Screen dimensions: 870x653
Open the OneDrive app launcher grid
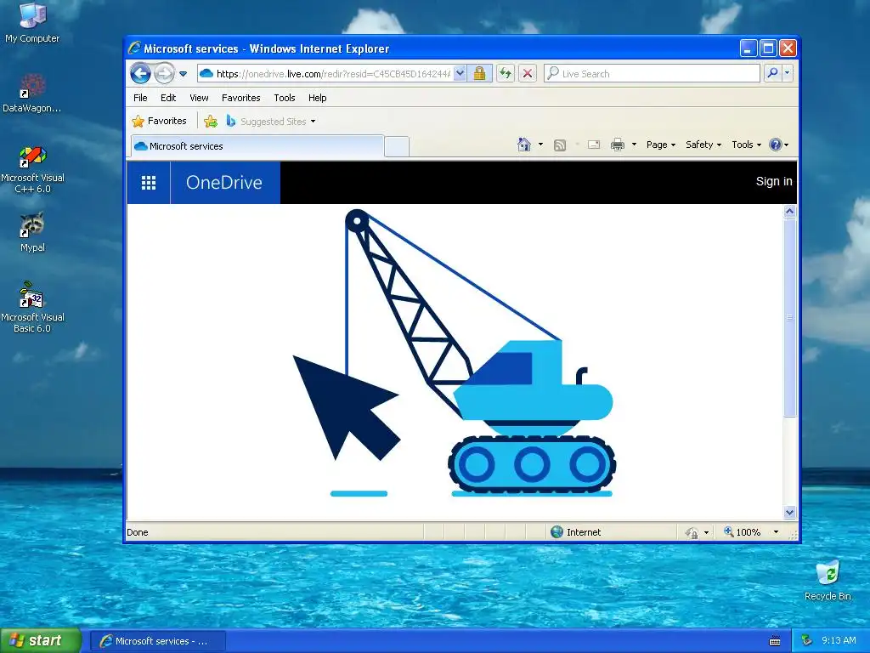point(148,183)
